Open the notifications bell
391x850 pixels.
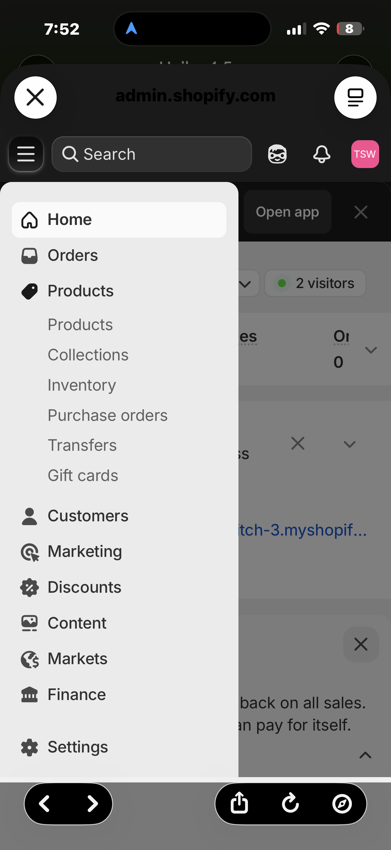pyautogui.click(x=321, y=154)
